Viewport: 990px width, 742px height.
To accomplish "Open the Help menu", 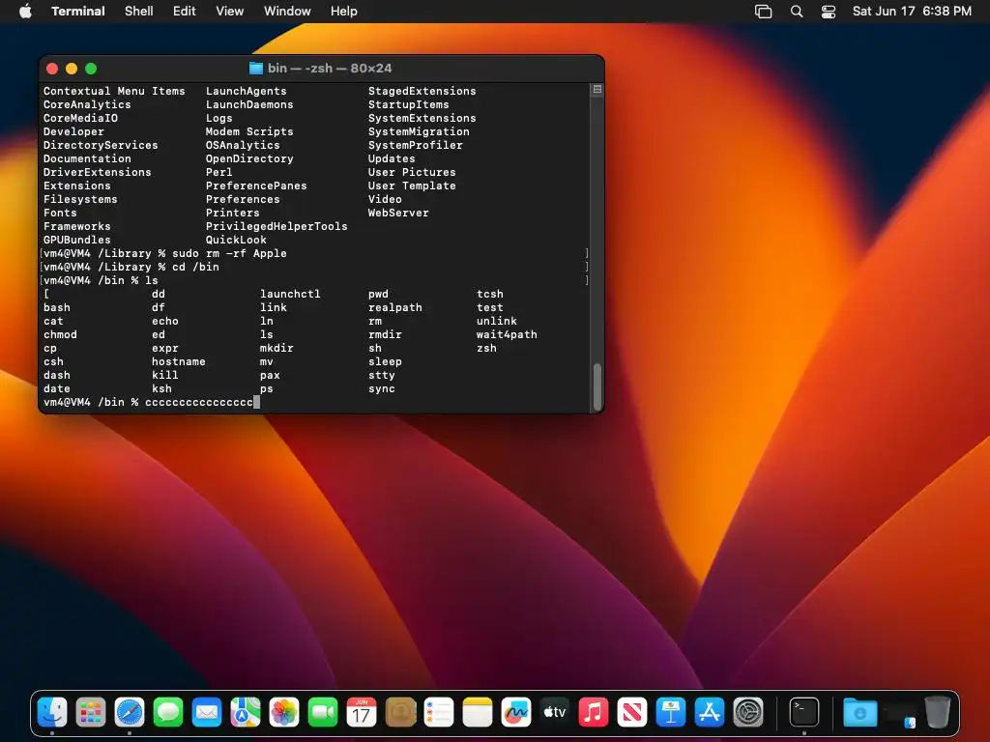I will (x=344, y=12).
